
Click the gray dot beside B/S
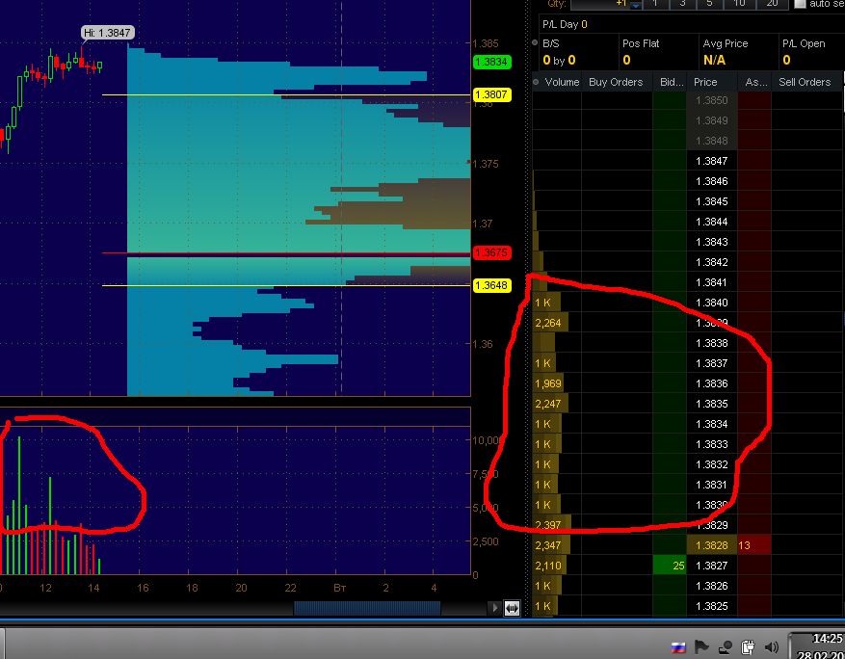pyautogui.click(x=535, y=43)
